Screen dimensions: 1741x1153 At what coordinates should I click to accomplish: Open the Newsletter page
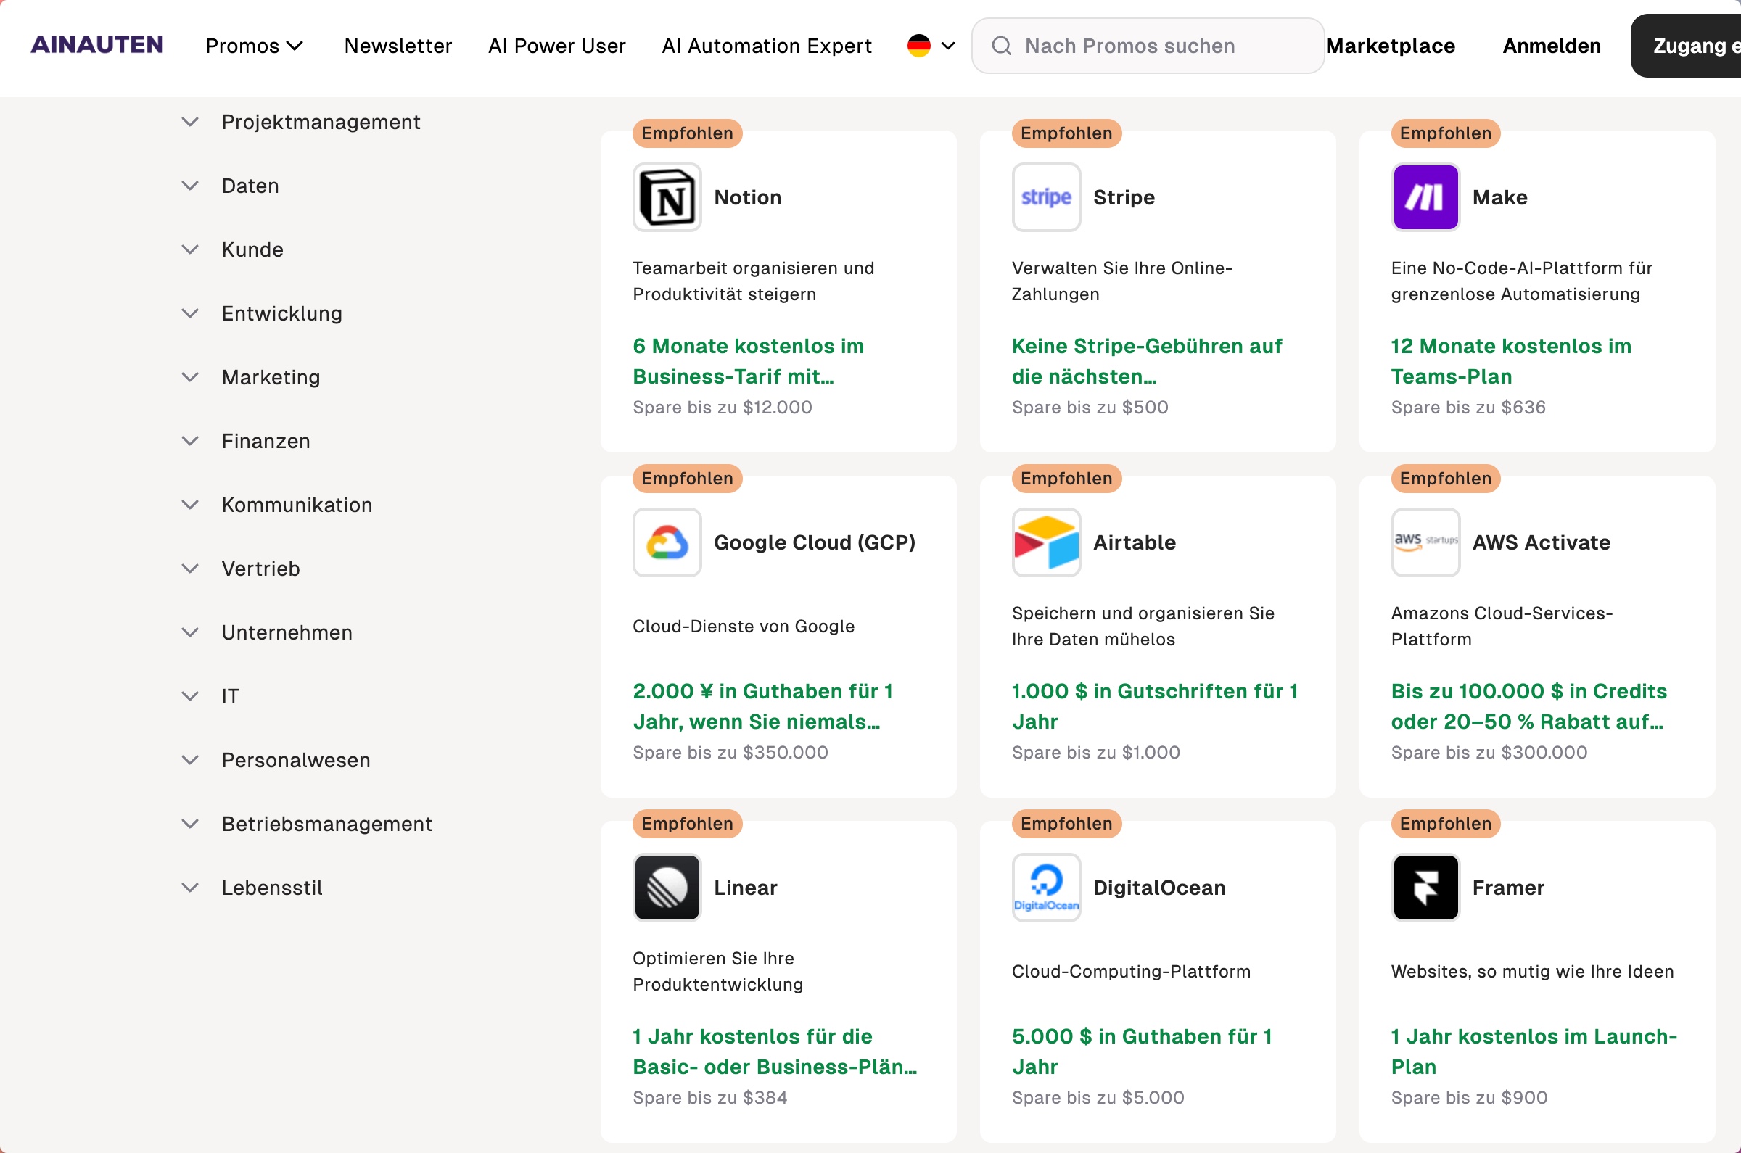(398, 46)
